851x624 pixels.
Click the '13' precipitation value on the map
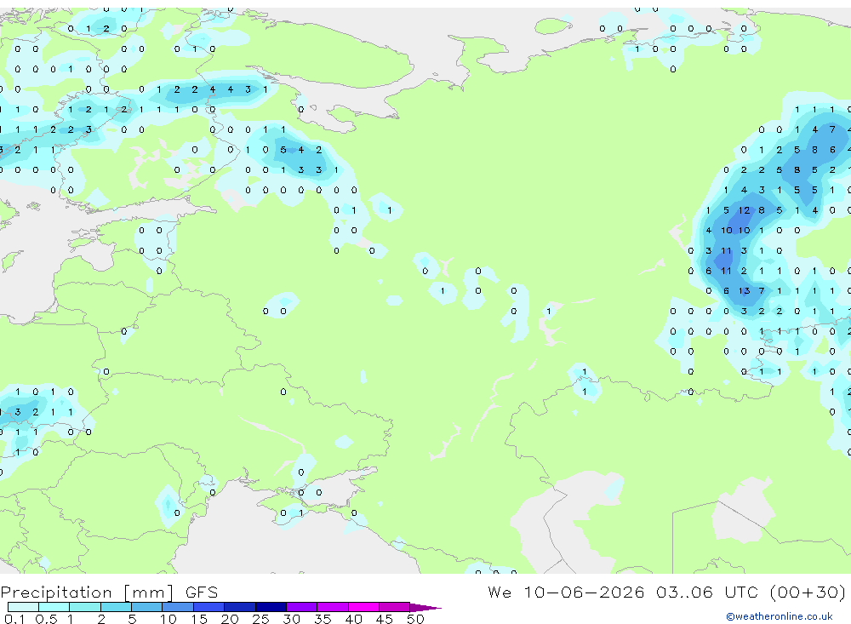click(x=744, y=291)
